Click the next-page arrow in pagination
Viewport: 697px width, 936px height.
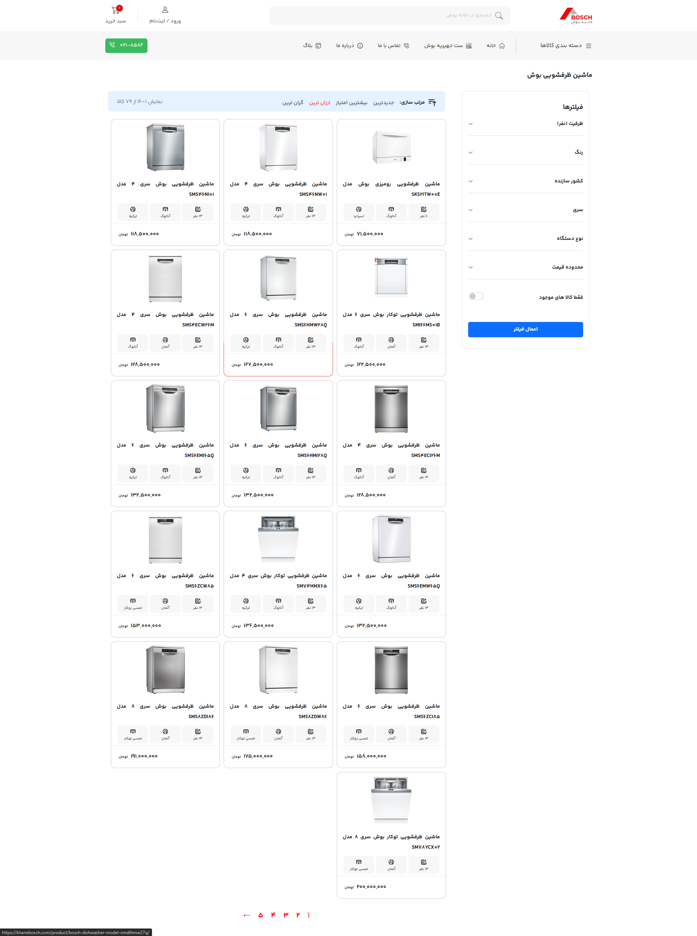247,915
